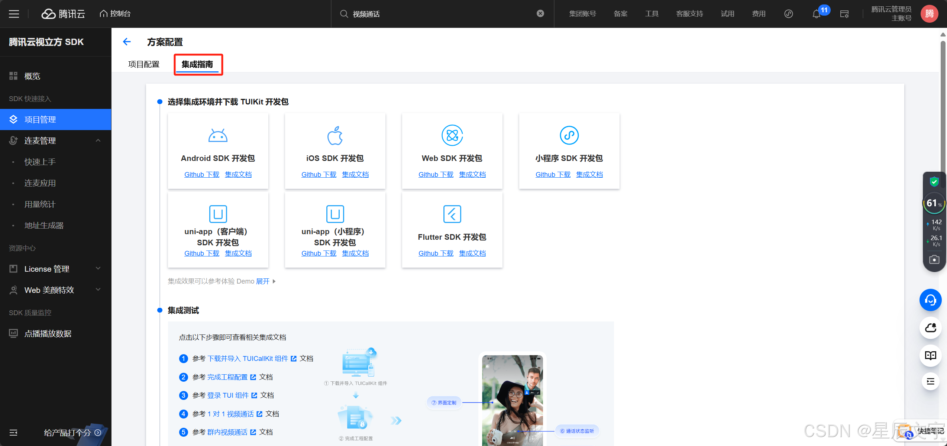Click the floating book documentation icon
Viewport: 947px width, 446px height.
930,356
